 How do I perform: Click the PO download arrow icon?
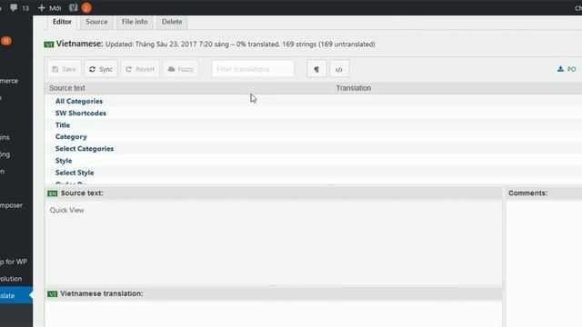click(x=560, y=69)
